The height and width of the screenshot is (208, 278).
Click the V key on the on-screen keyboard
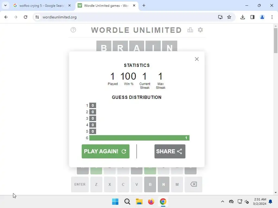pyautogui.click(x=137, y=184)
